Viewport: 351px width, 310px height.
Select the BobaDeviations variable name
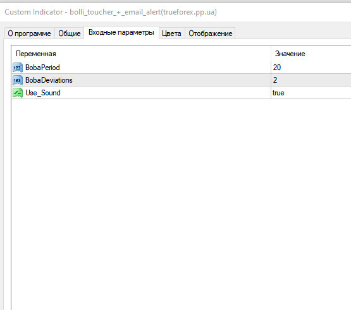click(x=49, y=80)
